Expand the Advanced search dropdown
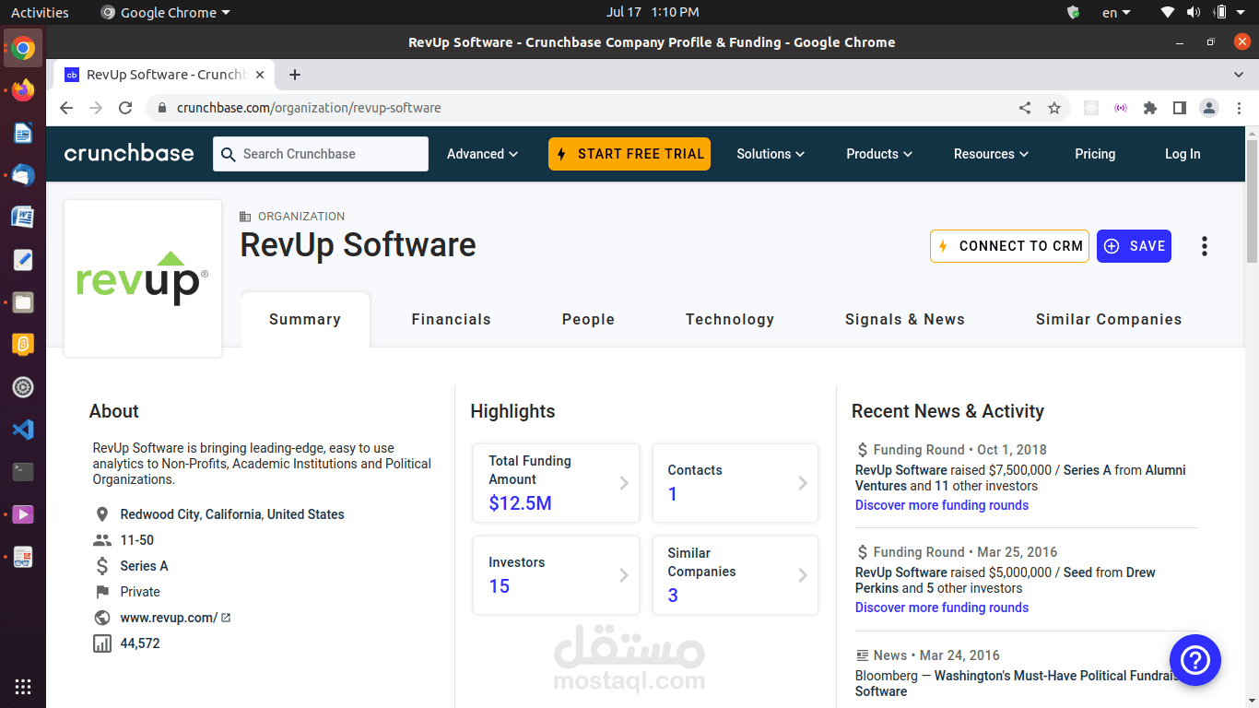The height and width of the screenshot is (708, 1259). click(482, 154)
